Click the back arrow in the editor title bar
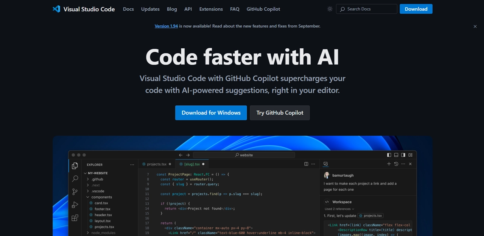This screenshot has height=236, width=484. pos(181,155)
